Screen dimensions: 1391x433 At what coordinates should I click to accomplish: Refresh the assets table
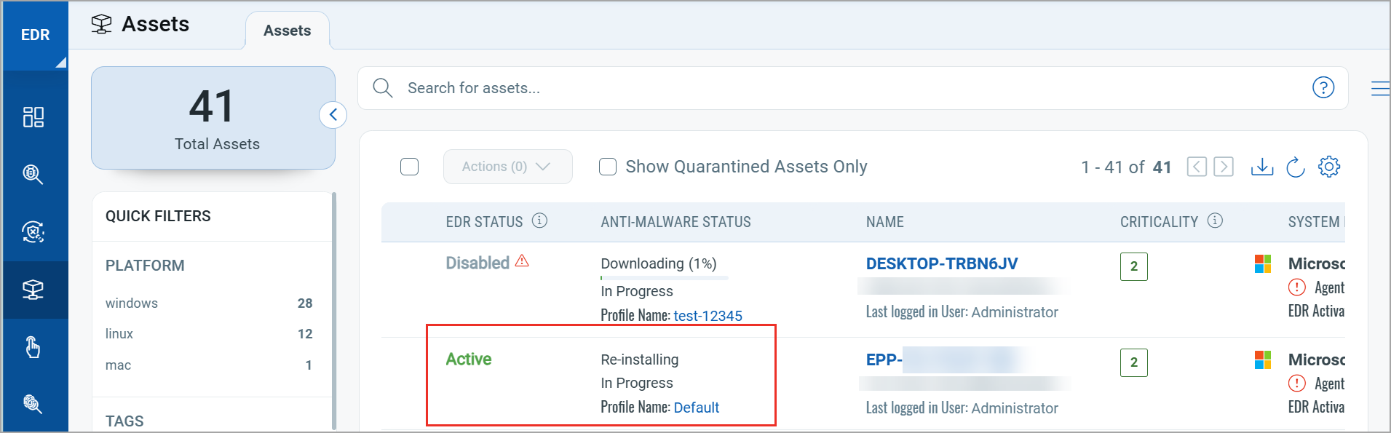[x=1296, y=167]
